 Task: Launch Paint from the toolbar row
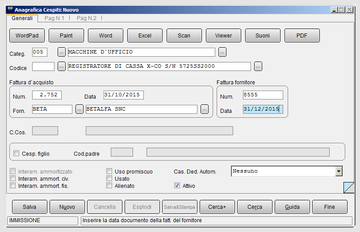pos(66,36)
